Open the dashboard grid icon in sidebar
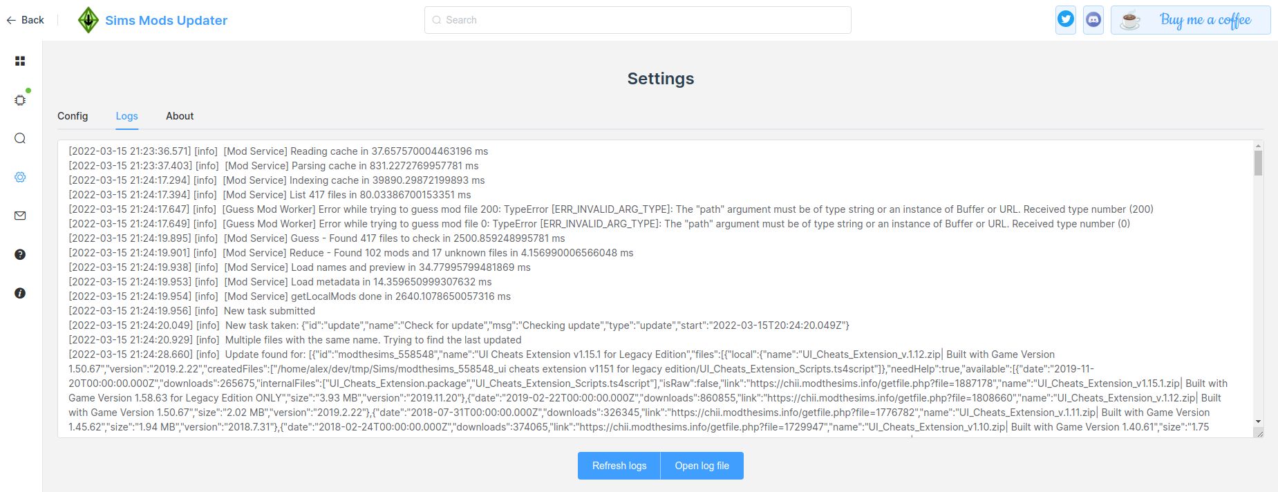The width and height of the screenshot is (1278, 492). click(20, 61)
